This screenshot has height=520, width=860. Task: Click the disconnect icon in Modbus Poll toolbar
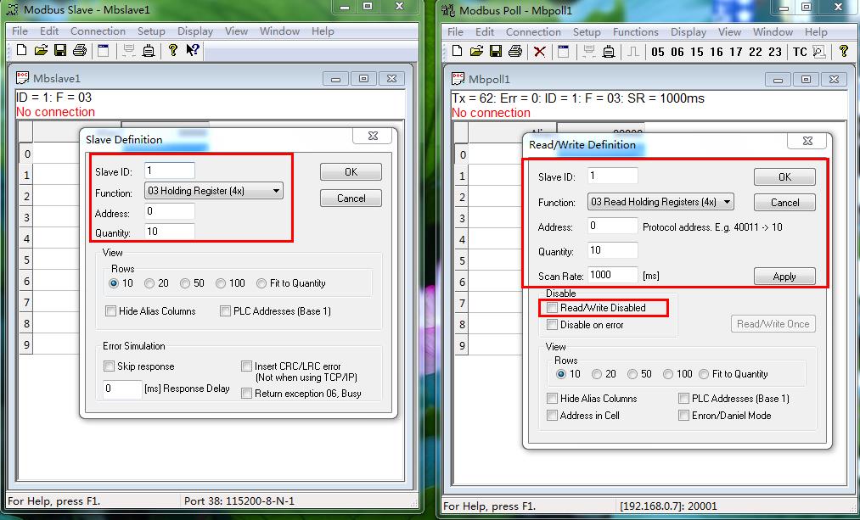click(608, 52)
